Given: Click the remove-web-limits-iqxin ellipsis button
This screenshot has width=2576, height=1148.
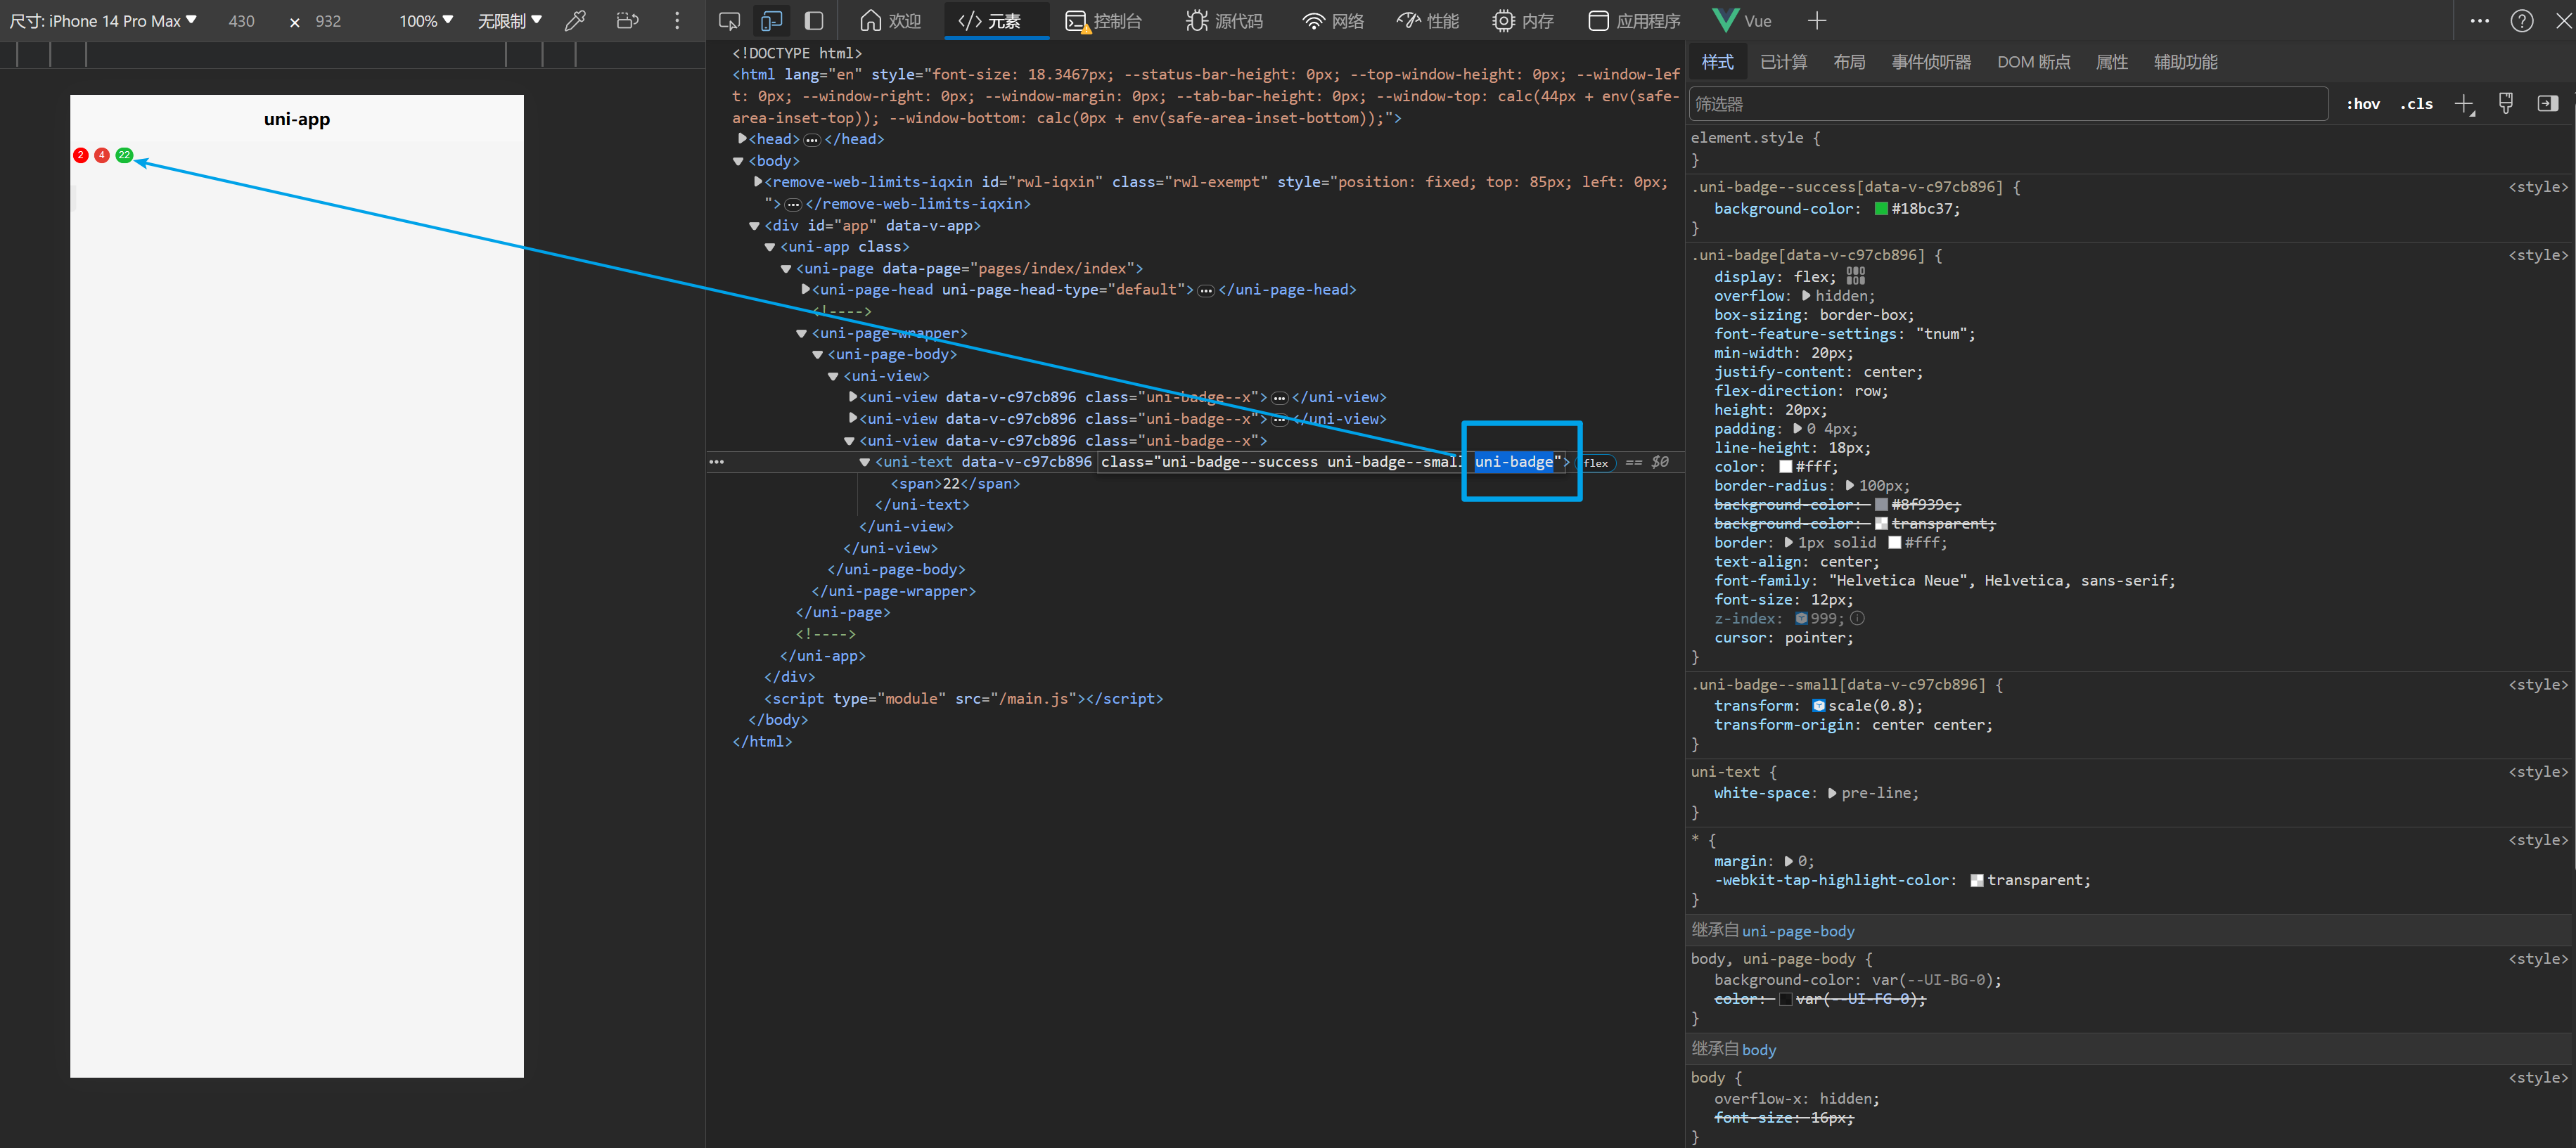Looking at the screenshot, I should pyautogui.click(x=793, y=204).
